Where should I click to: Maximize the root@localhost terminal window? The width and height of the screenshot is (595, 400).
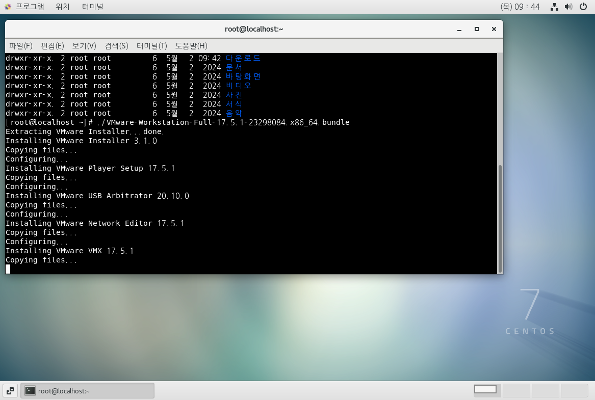coord(477,29)
